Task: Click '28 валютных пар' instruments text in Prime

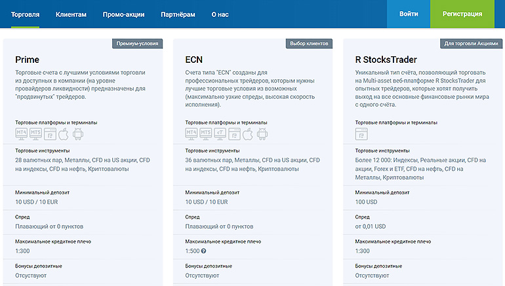Action: (x=83, y=164)
